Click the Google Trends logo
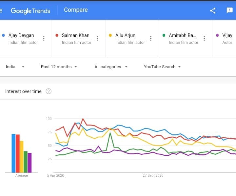The width and height of the screenshot is (236, 196). (30, 10)
